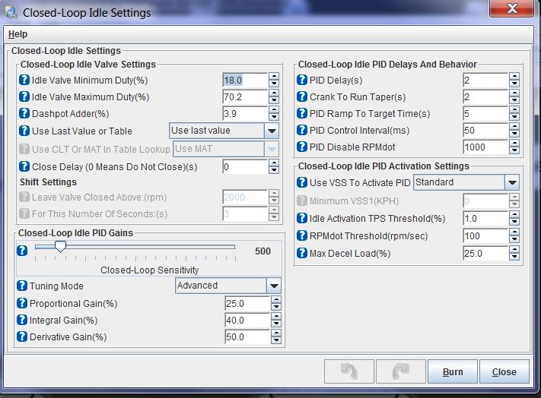This screenshot has height=398, width=541.
Task: Show help for Use VSS To Activate PID
Action: click(302, 182)
